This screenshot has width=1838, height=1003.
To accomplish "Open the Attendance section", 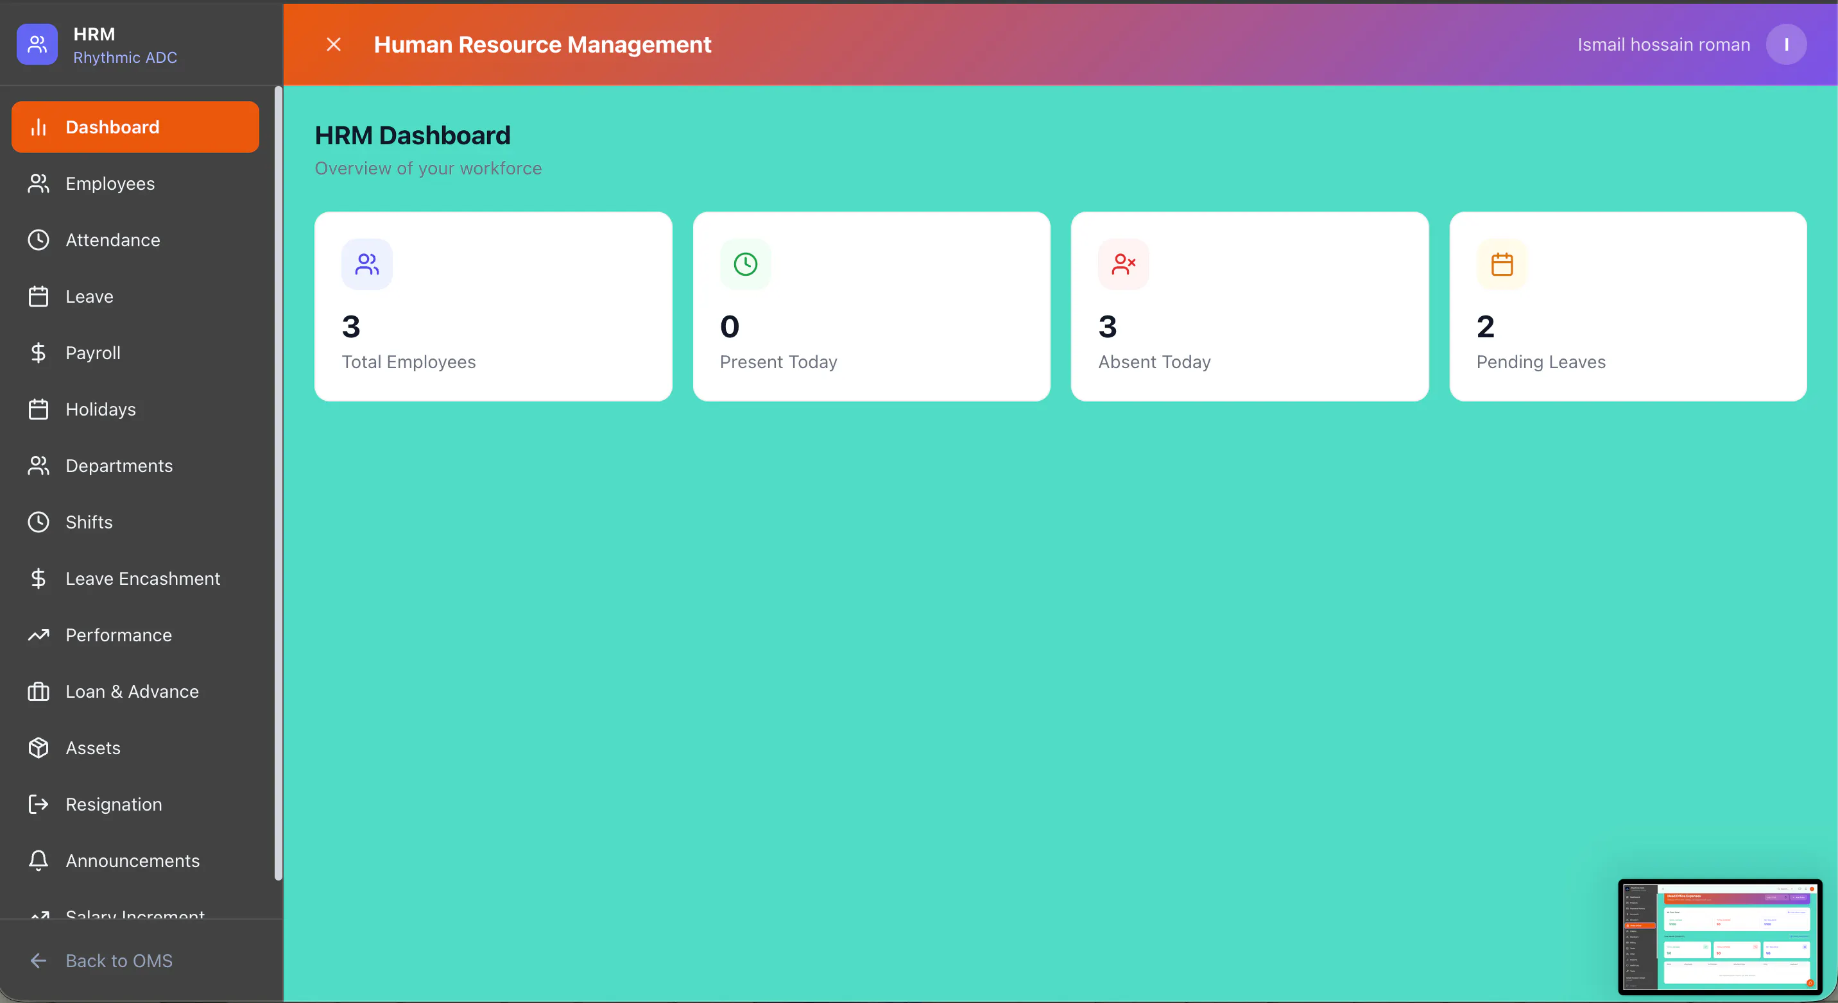I will (x=135, y=239).
